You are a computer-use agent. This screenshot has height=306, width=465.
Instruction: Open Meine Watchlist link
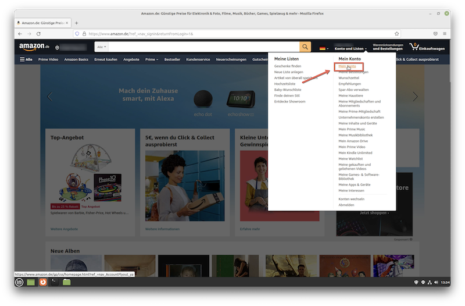click(x=350, y=159)
